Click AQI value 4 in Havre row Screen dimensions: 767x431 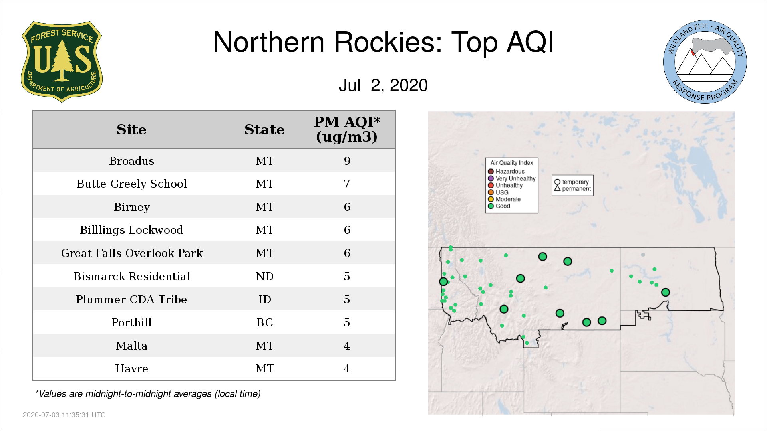(347, 369)
